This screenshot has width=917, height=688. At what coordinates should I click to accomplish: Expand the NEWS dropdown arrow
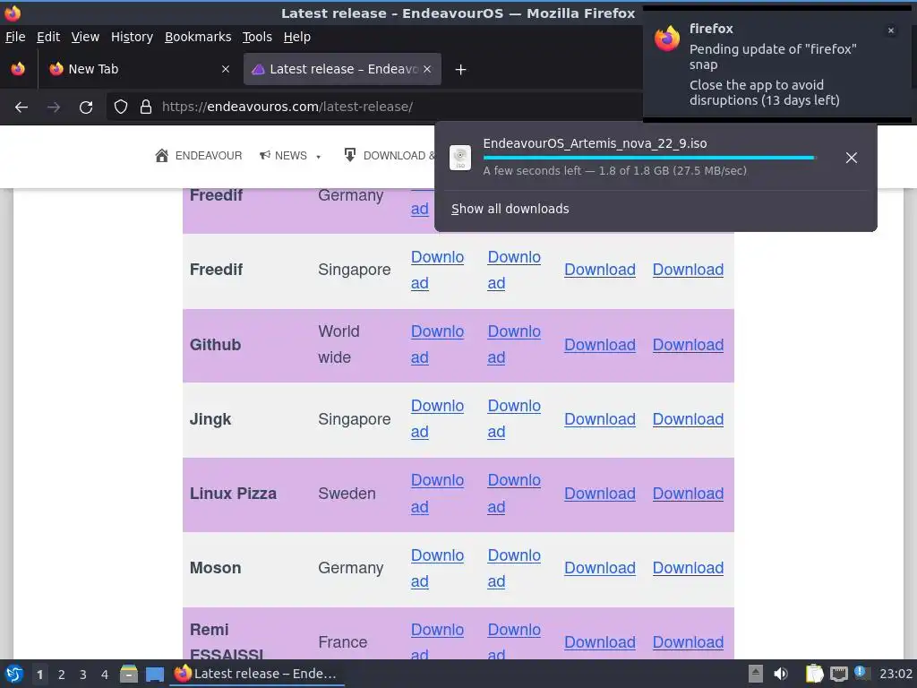318,157
